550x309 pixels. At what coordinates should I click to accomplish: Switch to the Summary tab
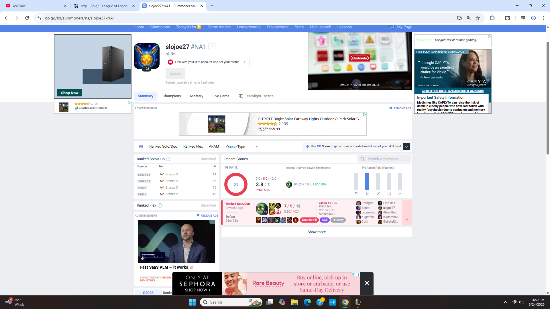(146, 96)
